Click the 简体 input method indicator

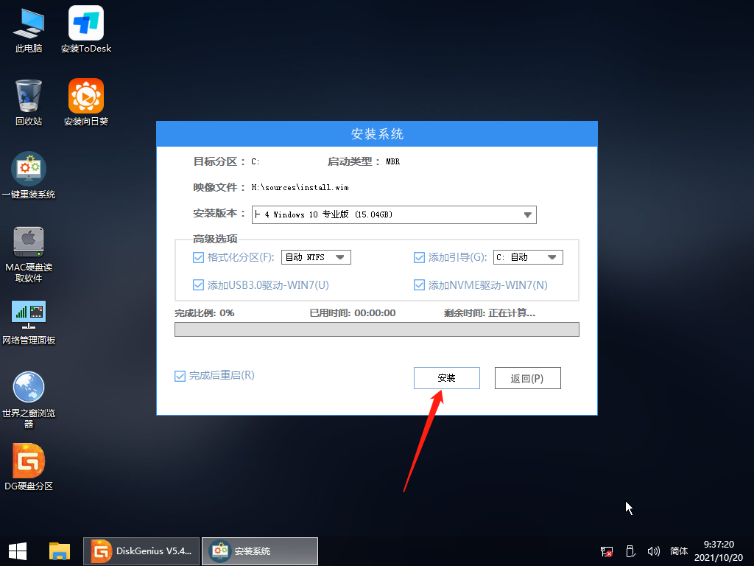(x=678, y=551)
